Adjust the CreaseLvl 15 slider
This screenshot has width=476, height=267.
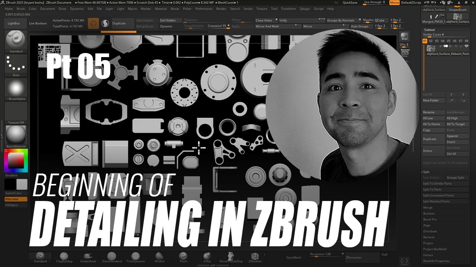point(219,26)
